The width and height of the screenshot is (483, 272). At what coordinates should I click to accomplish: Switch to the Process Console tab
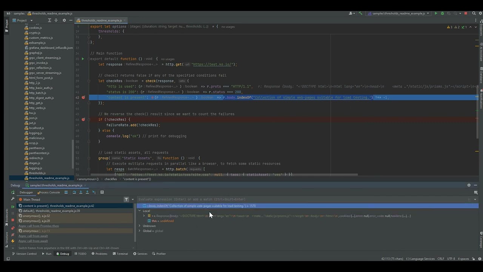pos(49,192)
